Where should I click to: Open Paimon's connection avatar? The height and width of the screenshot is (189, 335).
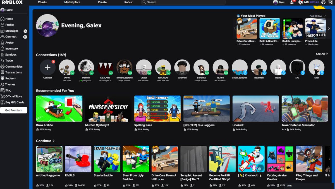pyautogui.click(x=86, y=67)
